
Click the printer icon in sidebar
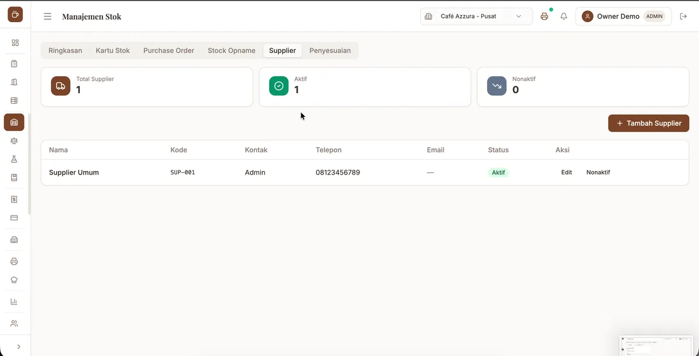(x=15, y=261)
